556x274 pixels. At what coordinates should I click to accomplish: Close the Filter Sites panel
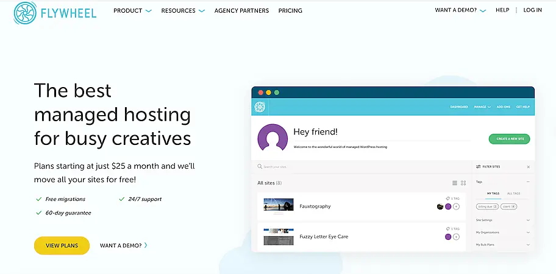[x=529, y=167]
